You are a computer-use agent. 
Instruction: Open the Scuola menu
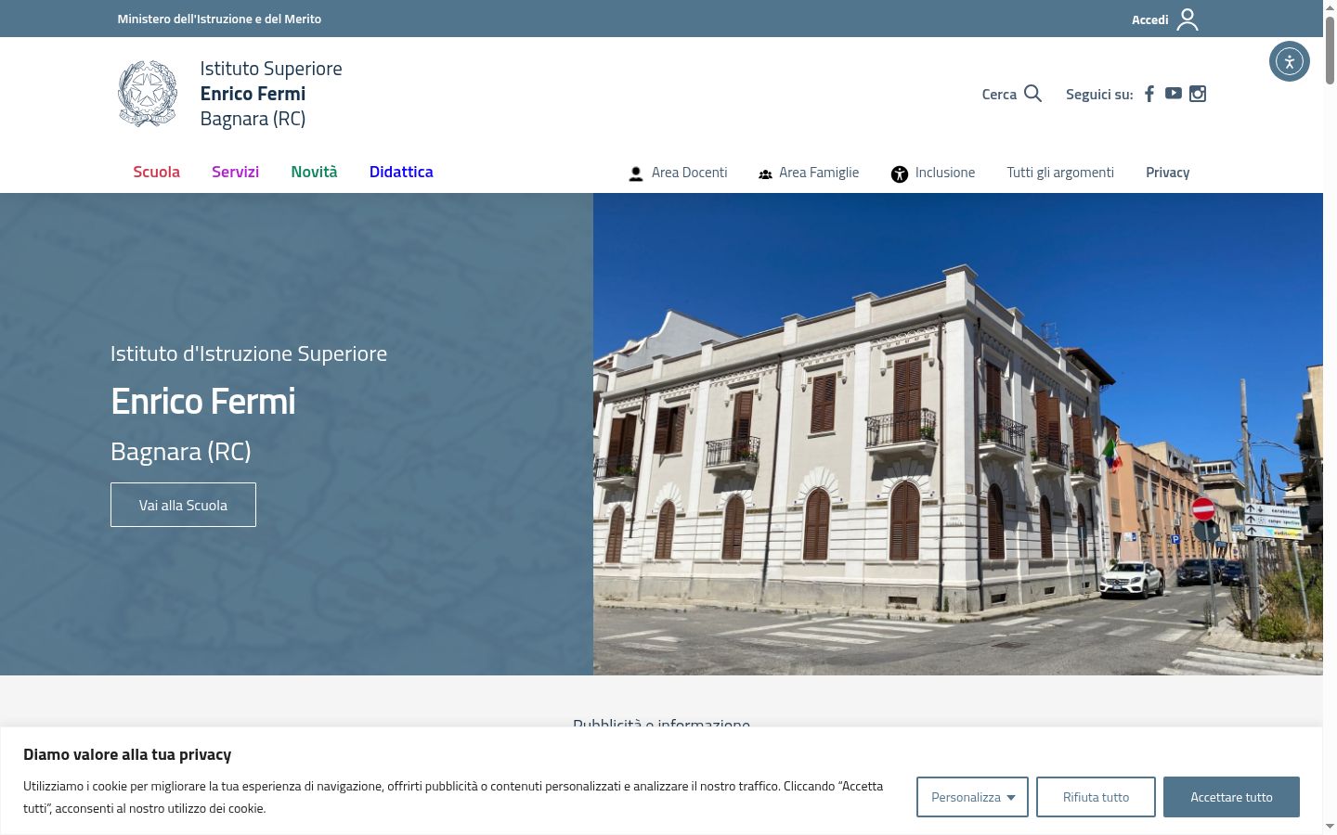156,172
